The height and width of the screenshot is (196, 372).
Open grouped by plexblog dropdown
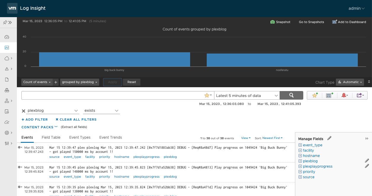coord(80,82)
